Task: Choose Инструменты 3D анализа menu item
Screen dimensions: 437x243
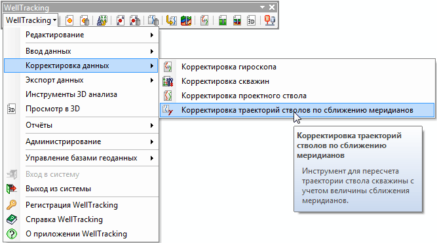Action: [x=81, y=94]
